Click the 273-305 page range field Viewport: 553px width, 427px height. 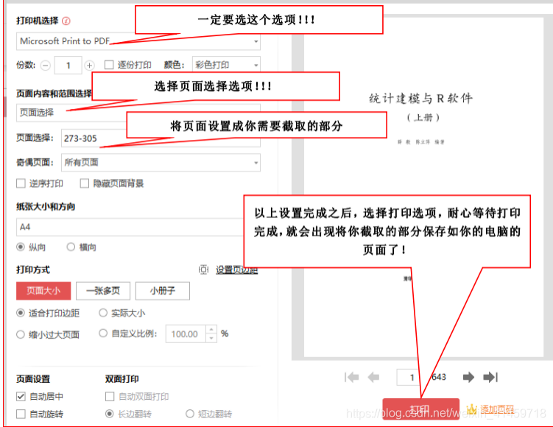coord(161,138)
